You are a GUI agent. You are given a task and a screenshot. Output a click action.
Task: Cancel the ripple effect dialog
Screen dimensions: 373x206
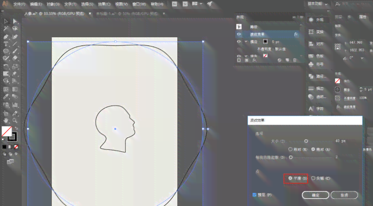pyautogui.click(x=344, y=195)
